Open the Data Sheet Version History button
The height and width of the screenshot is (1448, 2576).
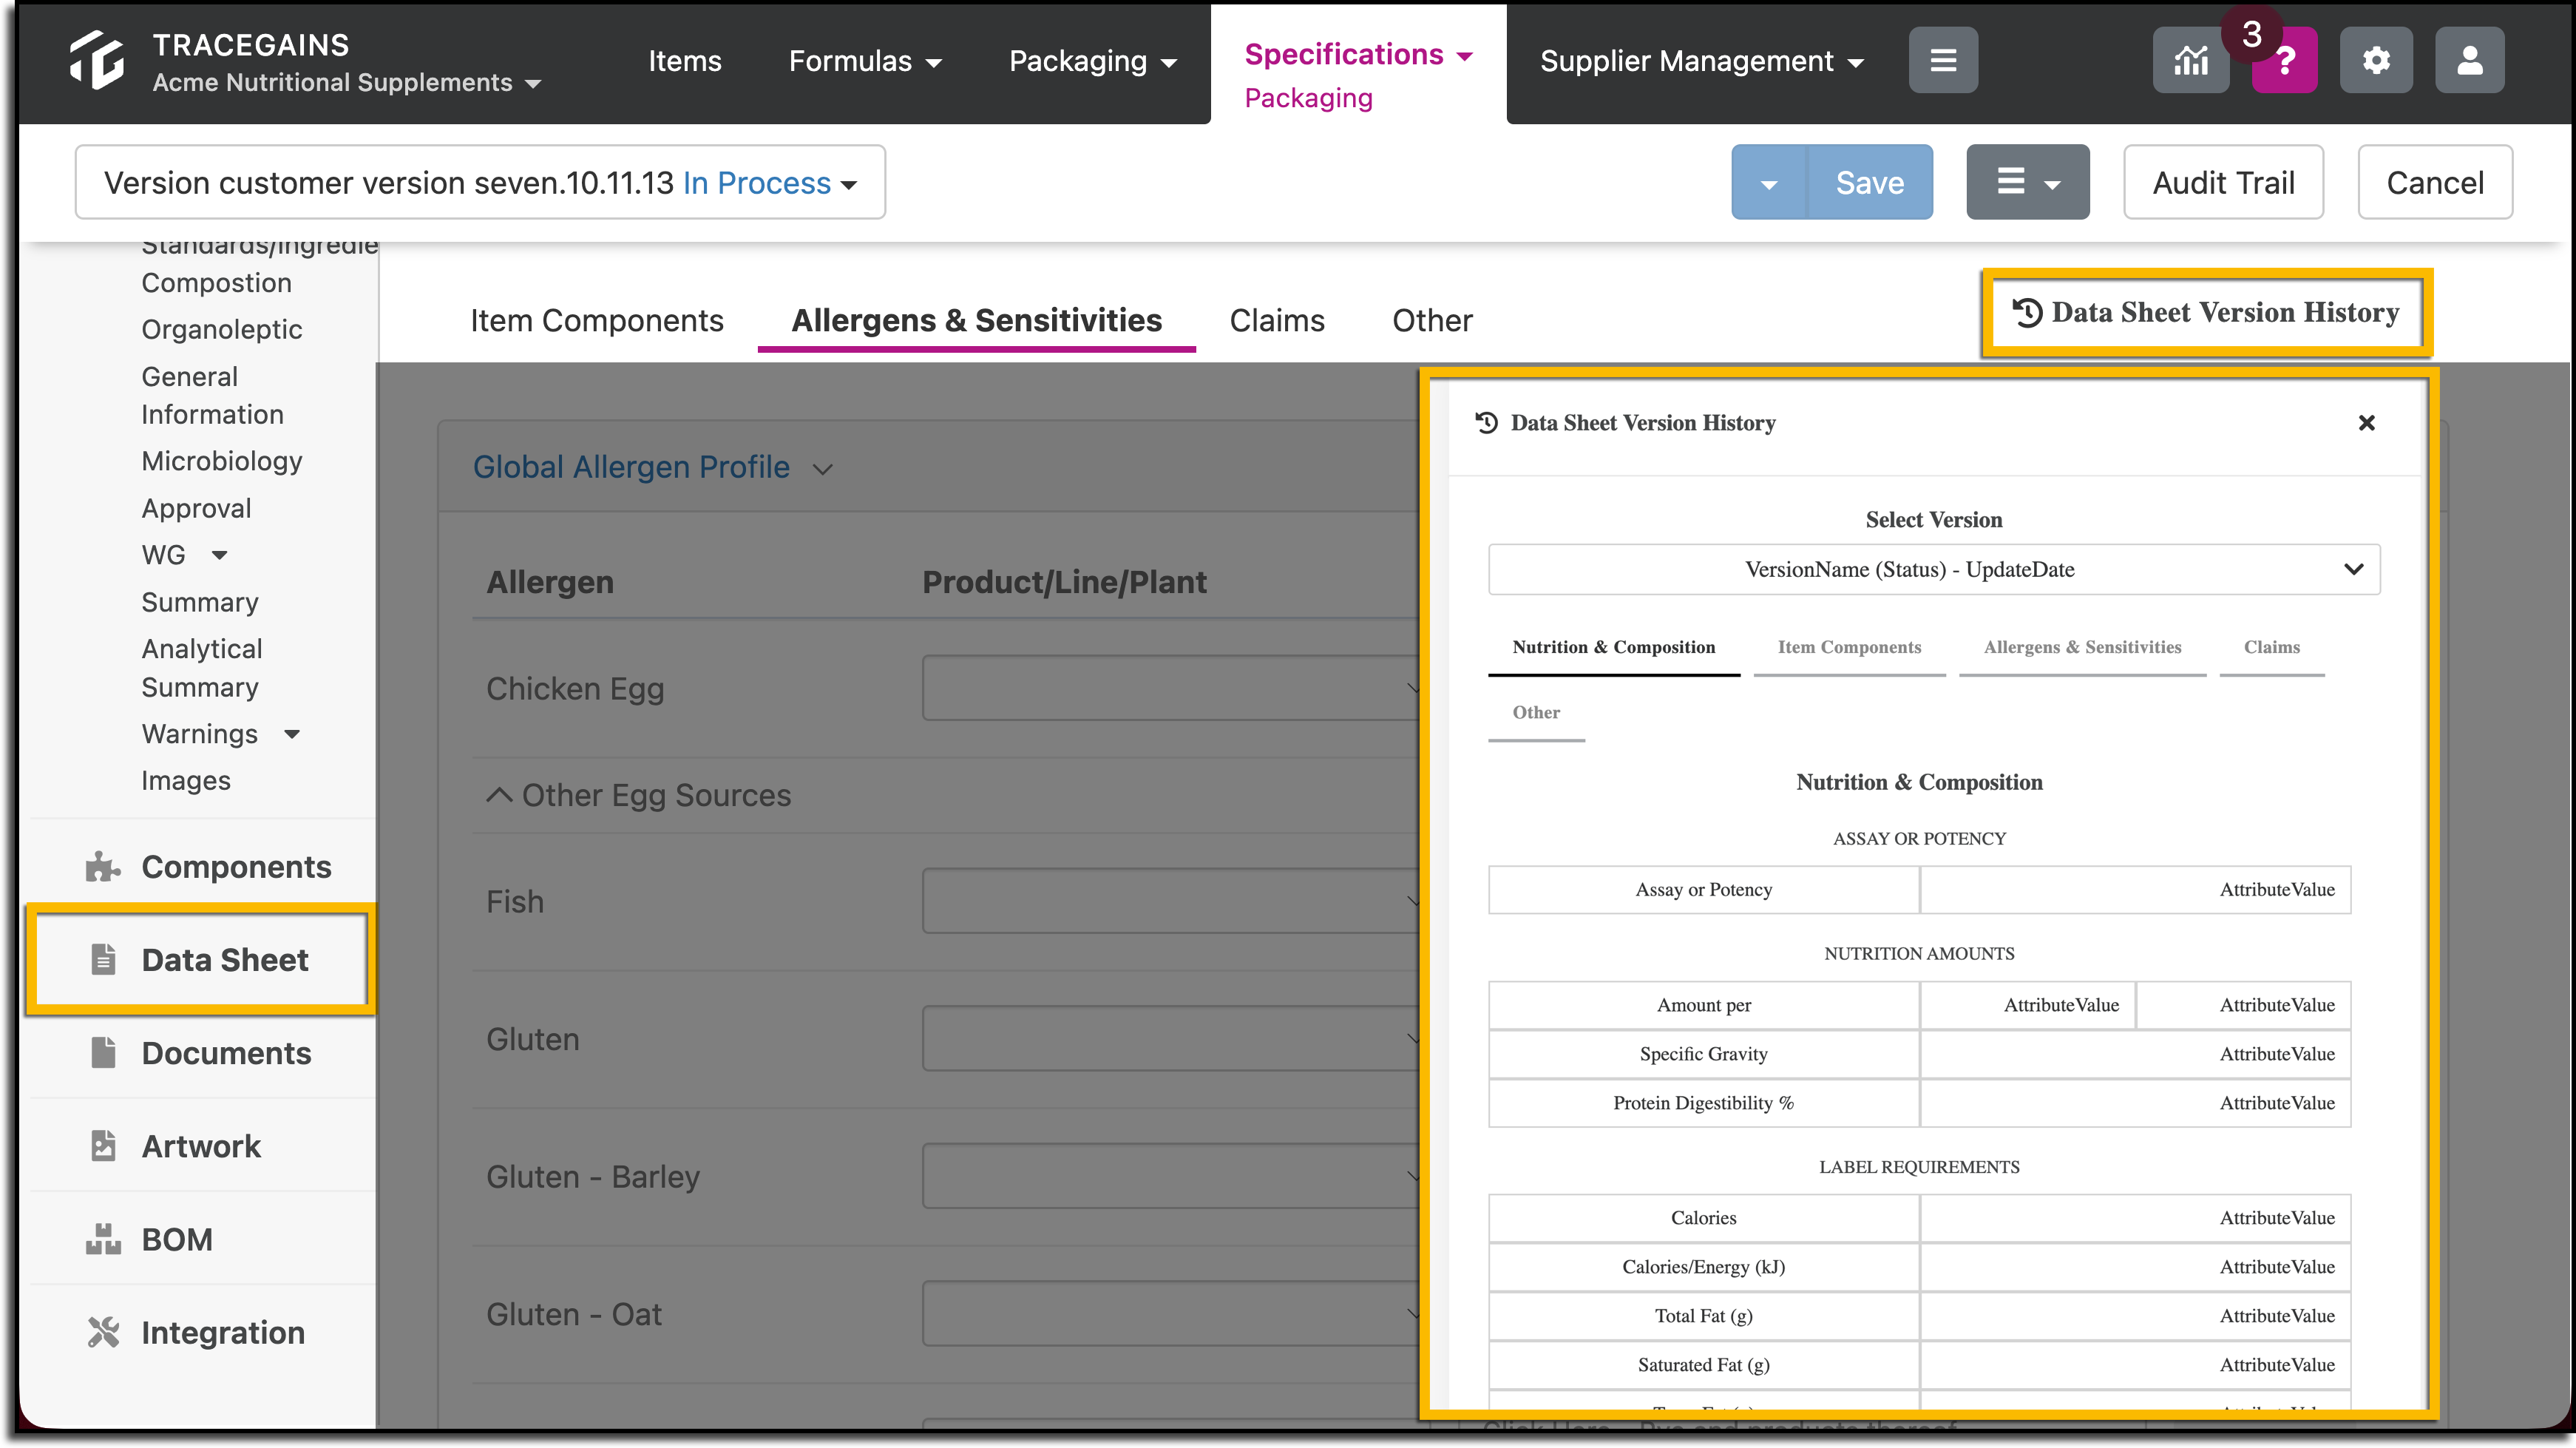(x=2207, y=313)
